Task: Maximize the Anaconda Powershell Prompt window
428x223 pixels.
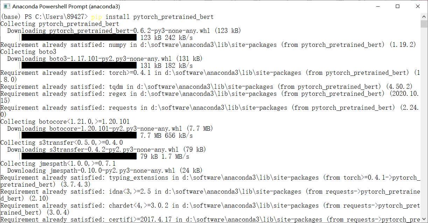Action: [398, 6]
